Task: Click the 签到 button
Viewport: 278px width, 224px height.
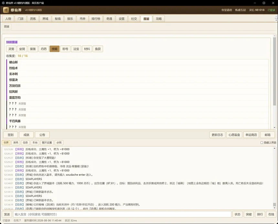Action: [x=10, y=135]
